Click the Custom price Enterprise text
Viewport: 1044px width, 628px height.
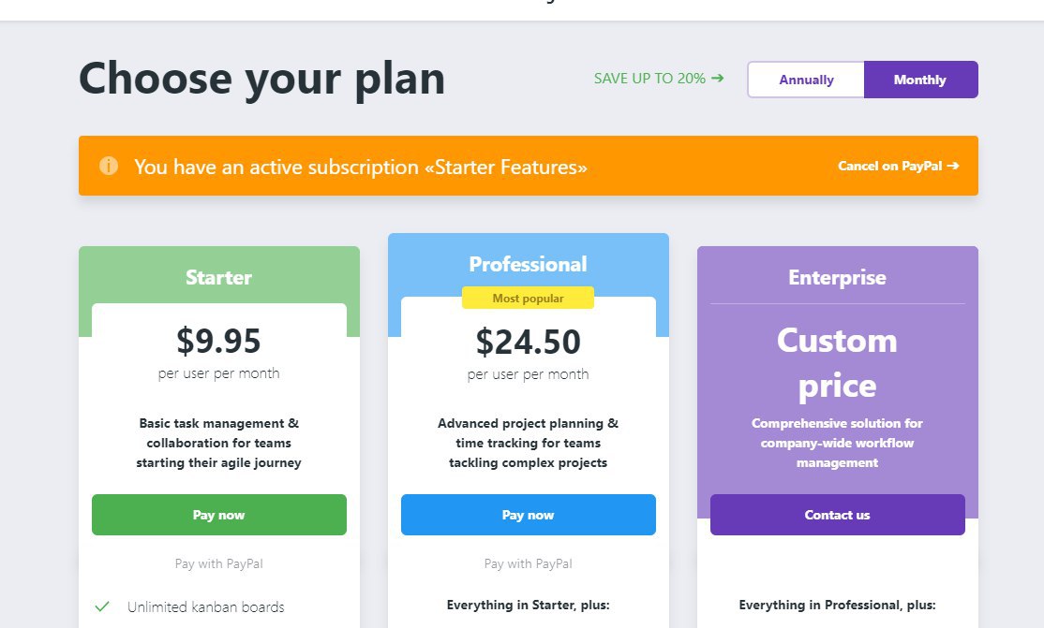point(837,363)
